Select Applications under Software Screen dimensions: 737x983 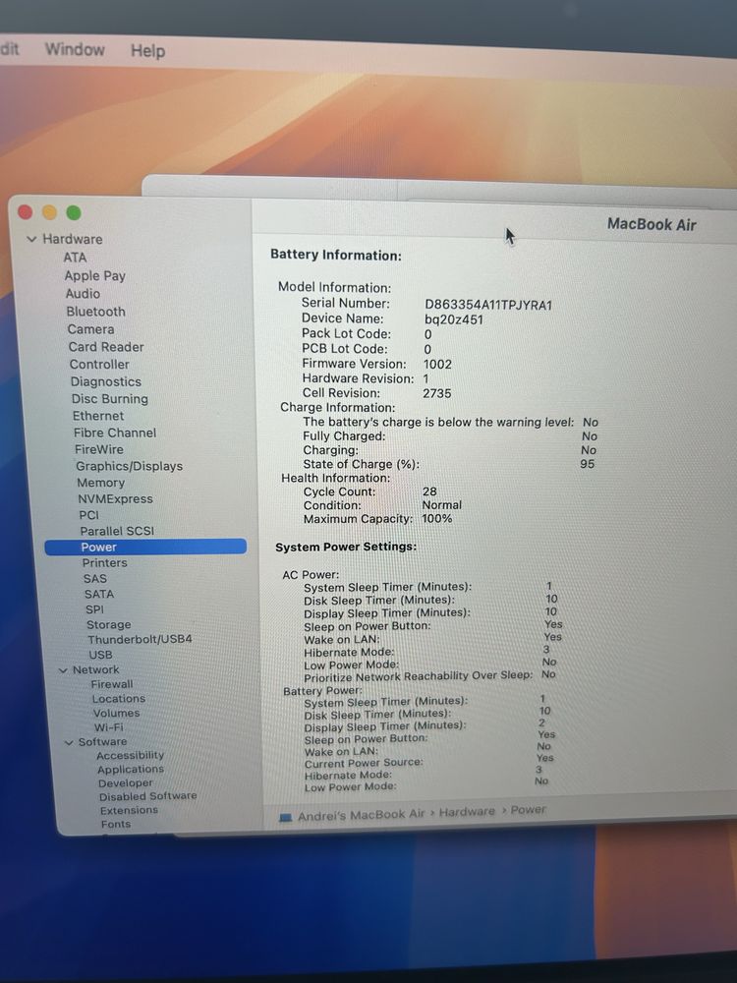click(x=131, y=770)
